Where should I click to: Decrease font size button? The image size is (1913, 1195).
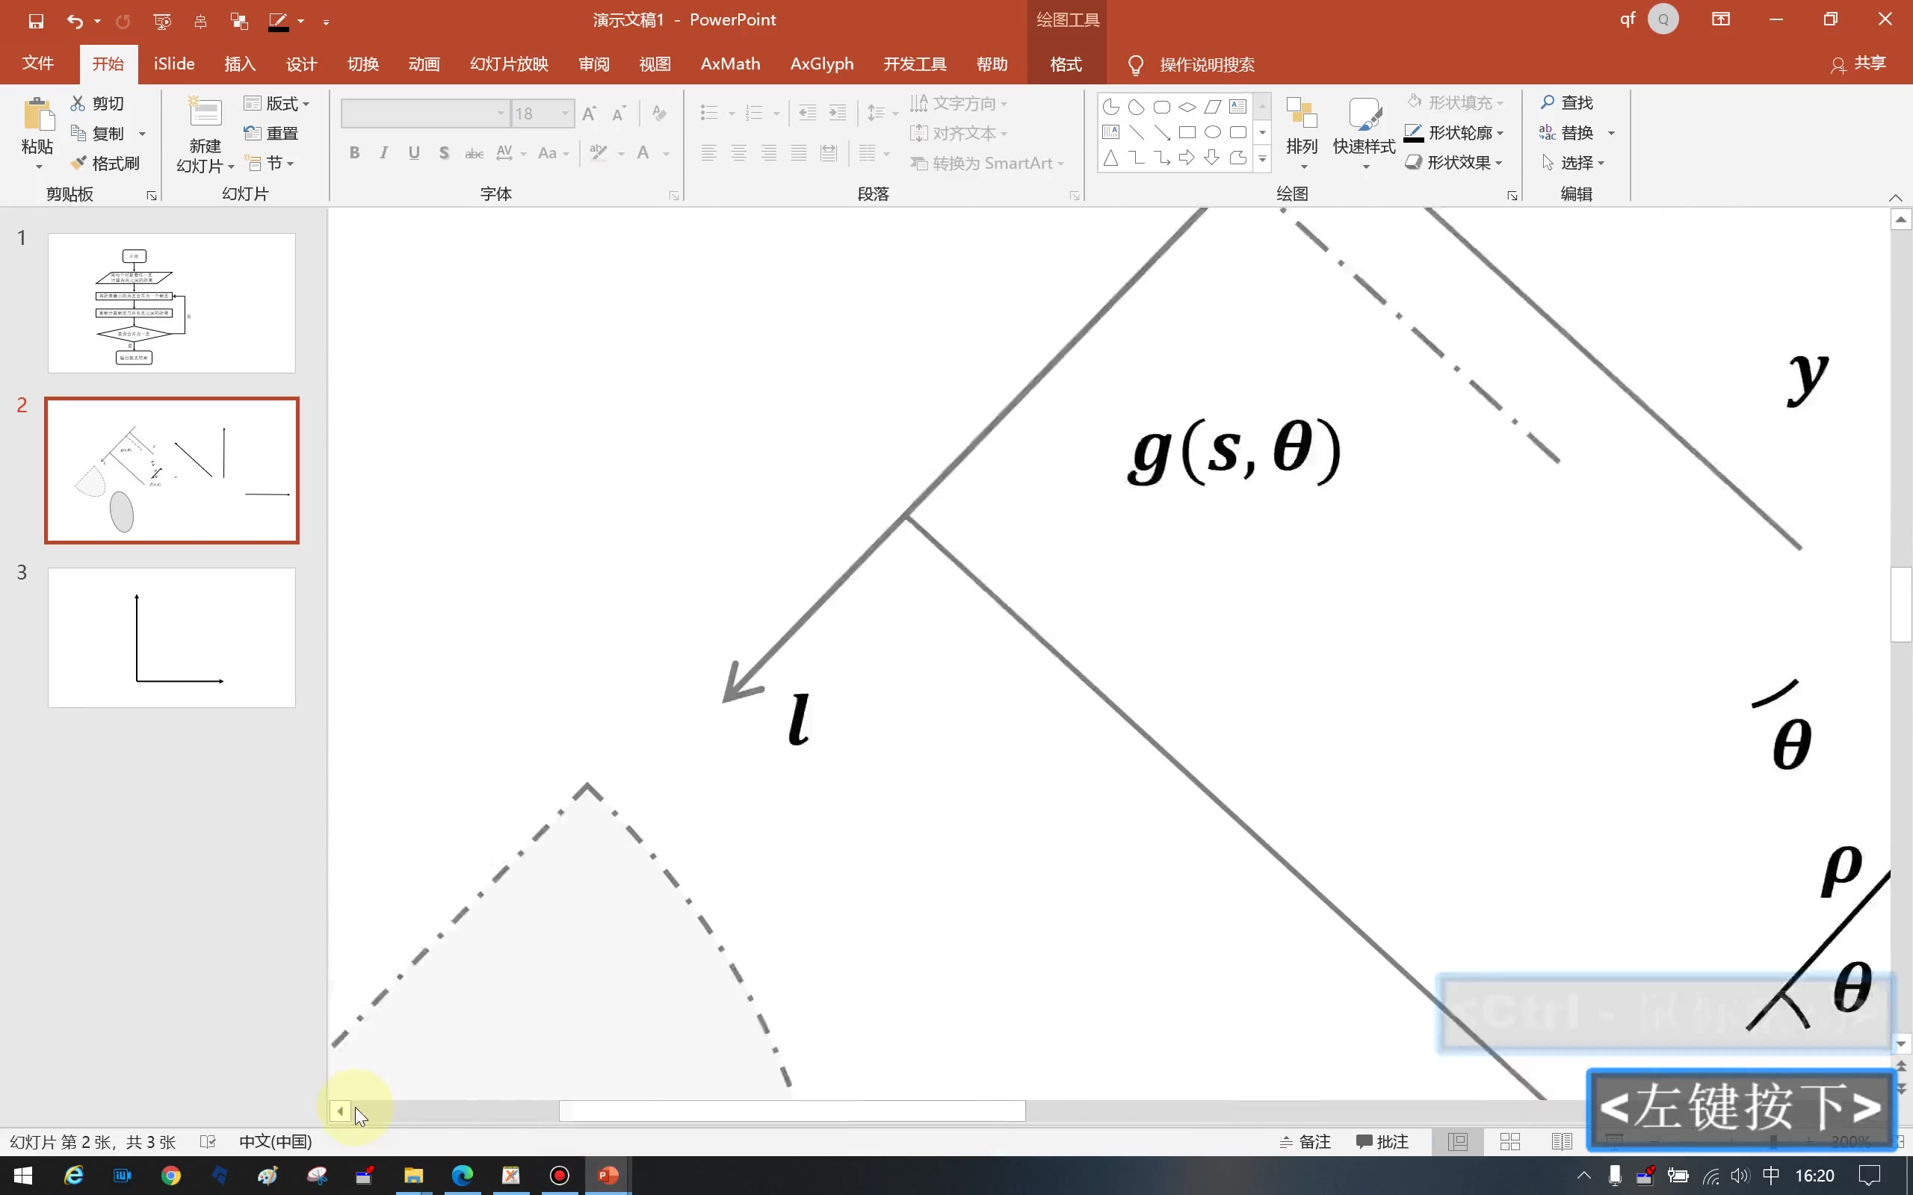(x=619, y=114)
